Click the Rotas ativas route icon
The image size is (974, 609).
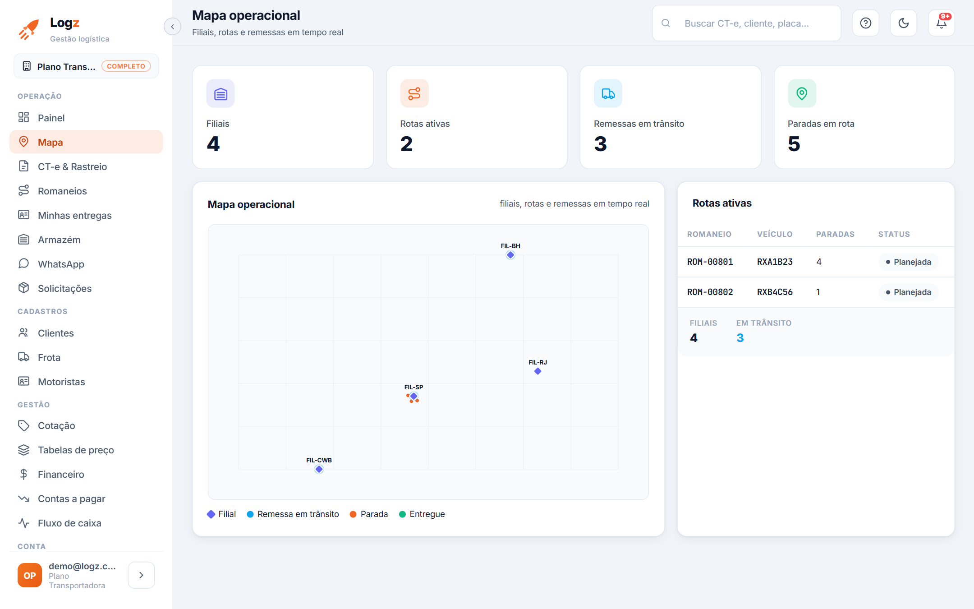pyautogui.click(x=414, y=93)
